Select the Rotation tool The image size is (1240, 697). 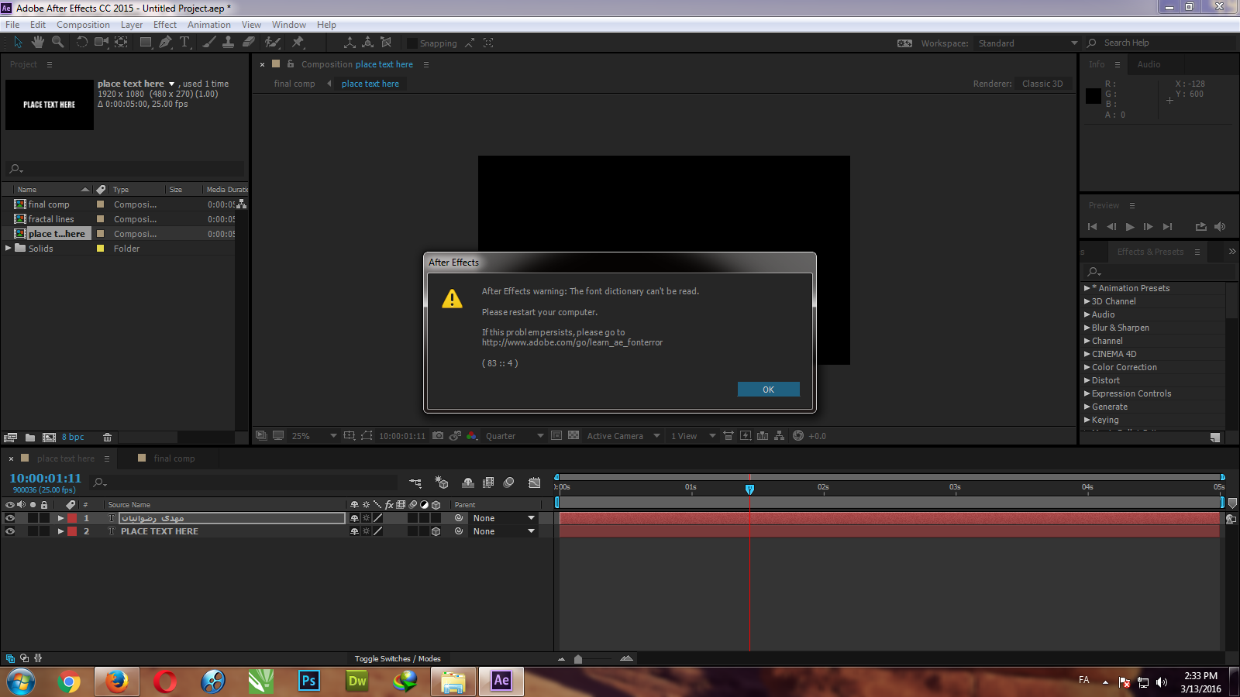tap(81, 43)
